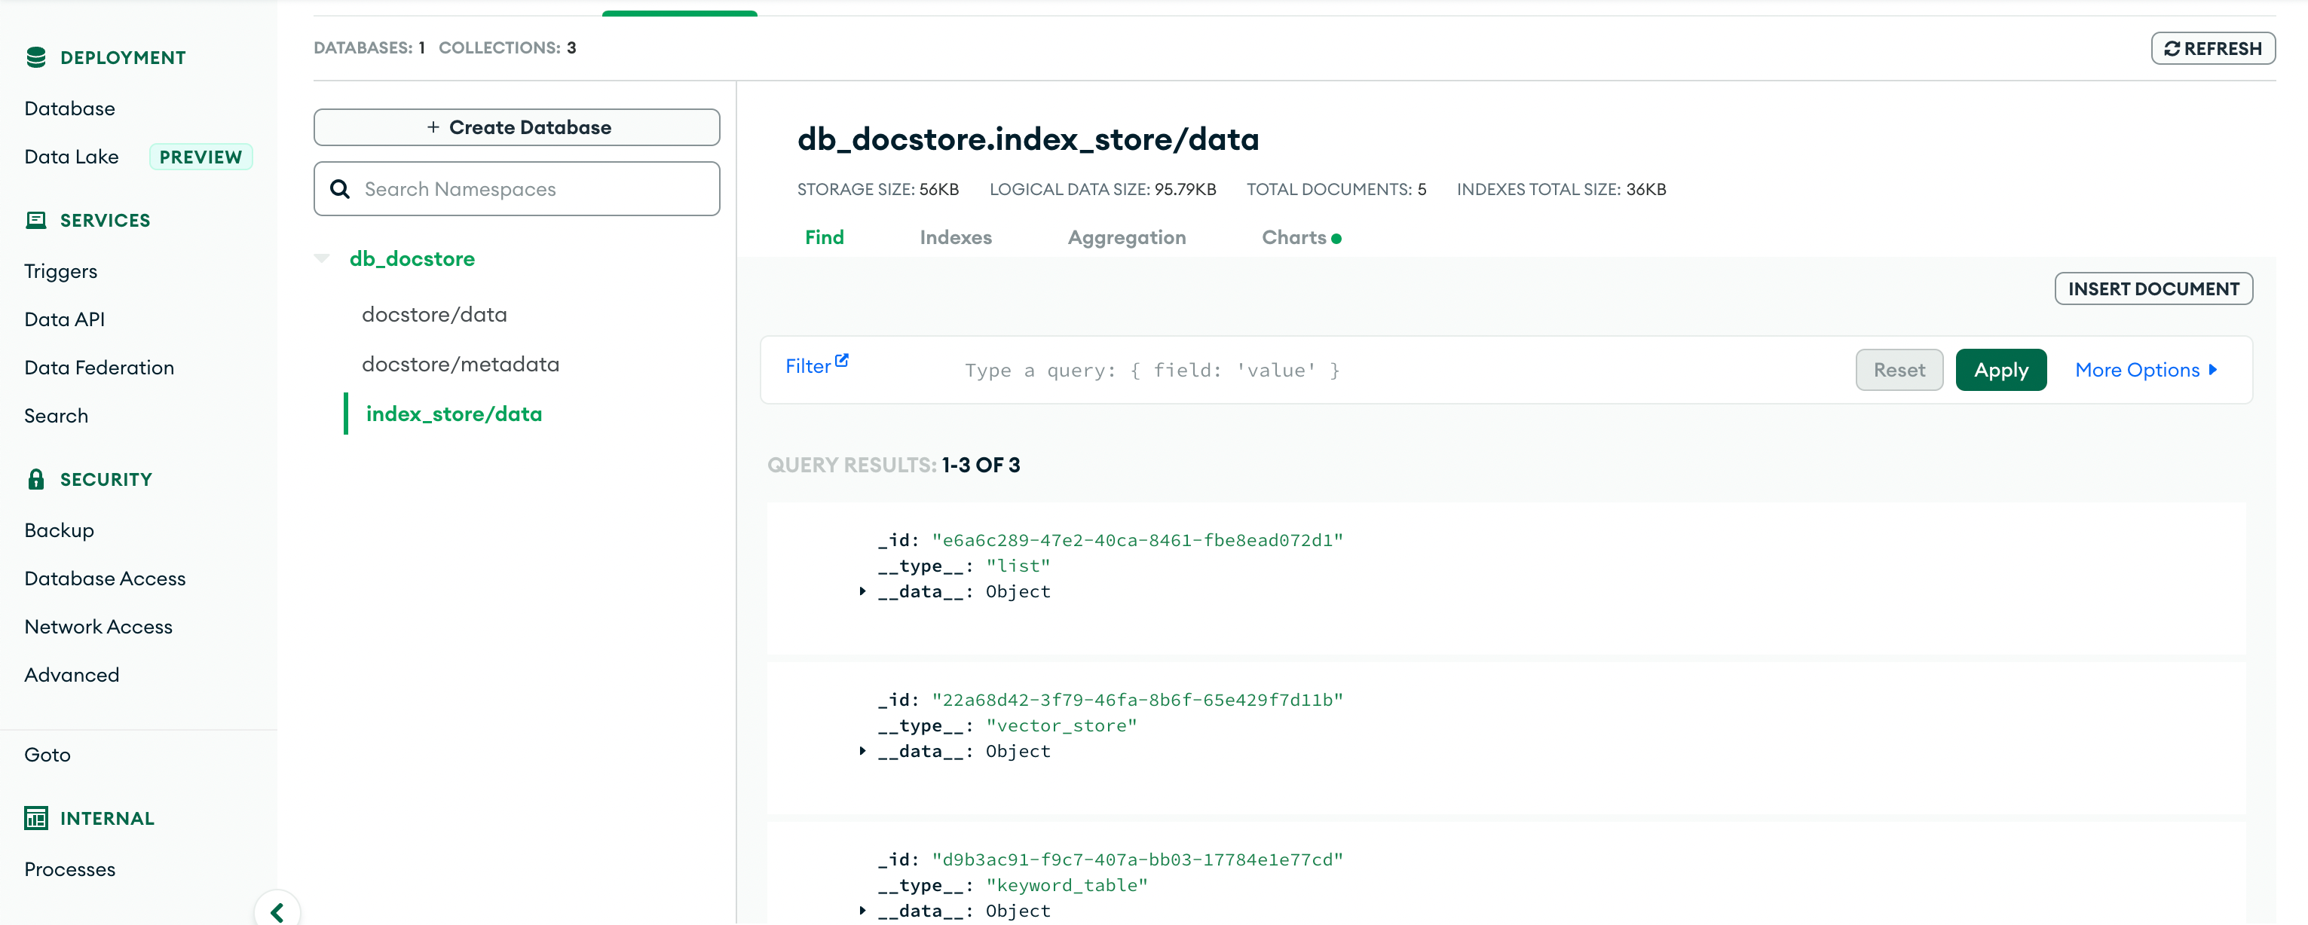Viewport: 2308px width, 925px height.
Task: Expand __data__ Object of list document
Action: point(862,591)
